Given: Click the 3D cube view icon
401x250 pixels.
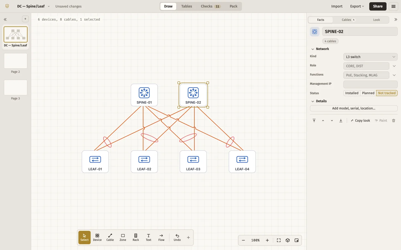Looking at the screenshot, I should click(x=288, y=240).
